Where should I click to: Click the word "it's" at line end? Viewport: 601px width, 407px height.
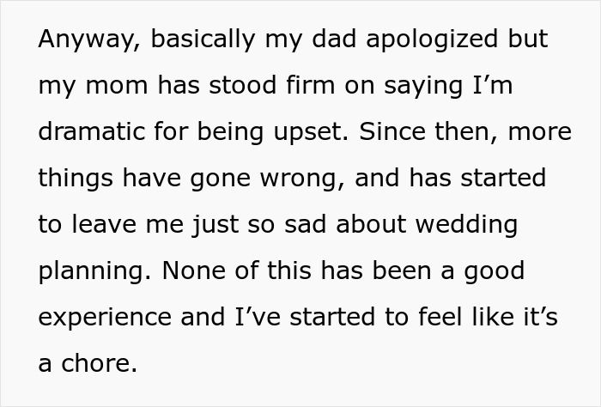(x=536, y=318)
